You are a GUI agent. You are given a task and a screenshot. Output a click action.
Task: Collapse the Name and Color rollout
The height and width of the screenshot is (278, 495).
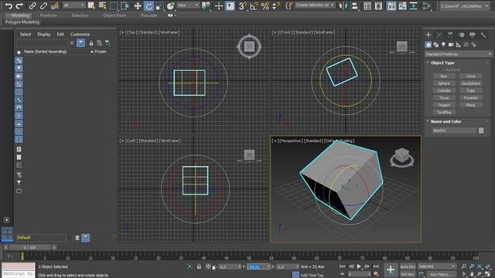click(x=445, y=121)
